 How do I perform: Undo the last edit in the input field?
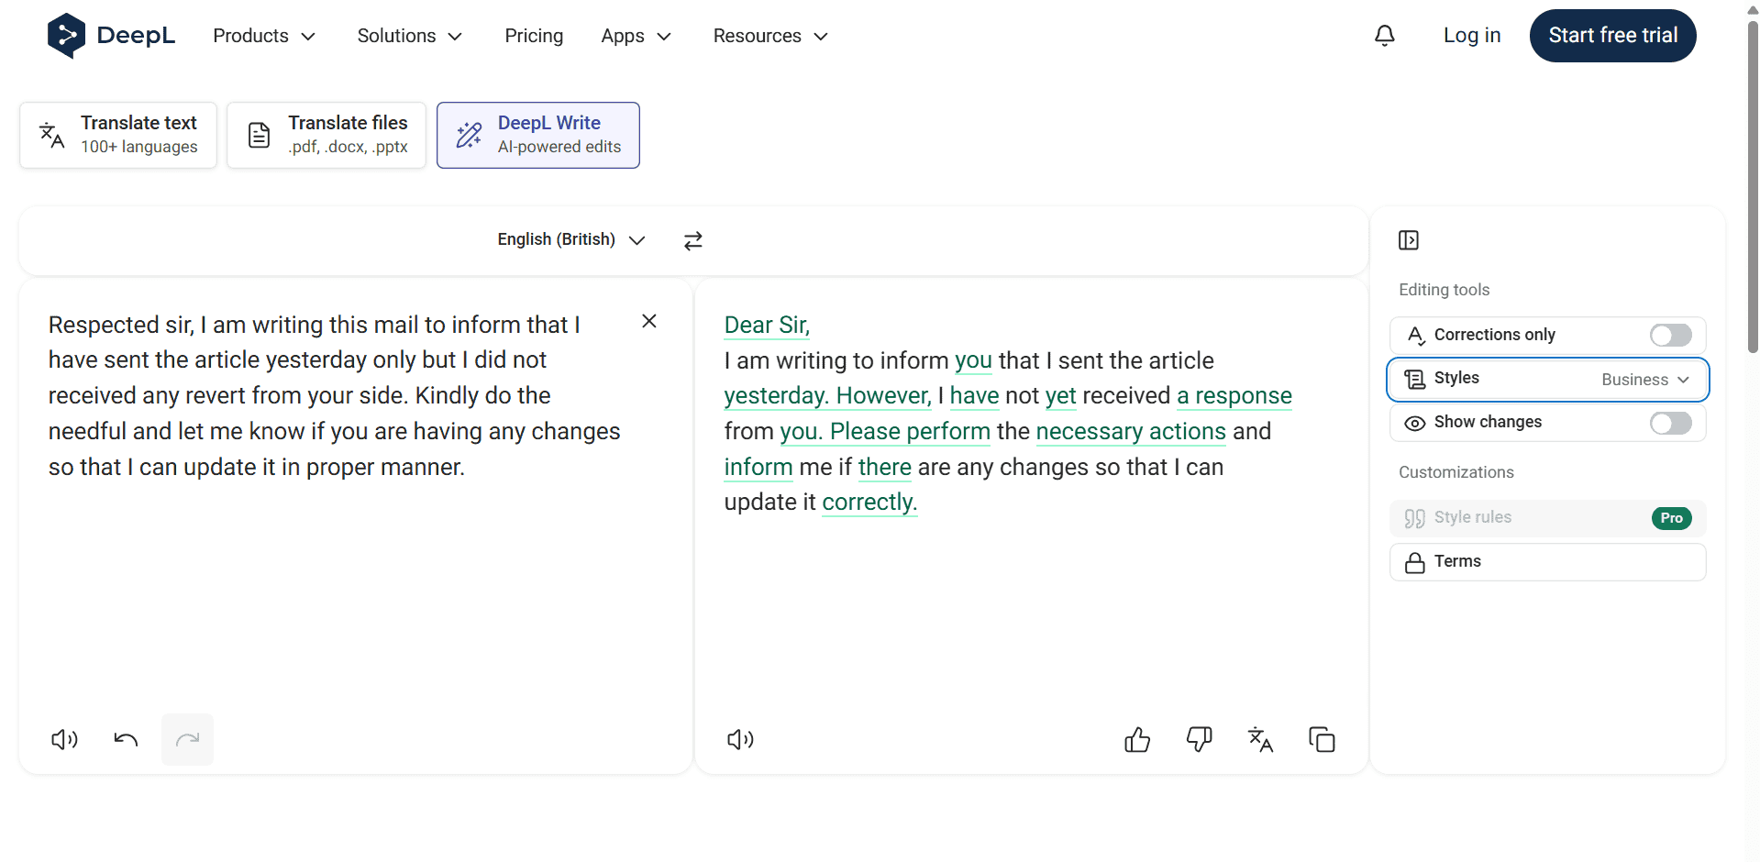(126, 739)
